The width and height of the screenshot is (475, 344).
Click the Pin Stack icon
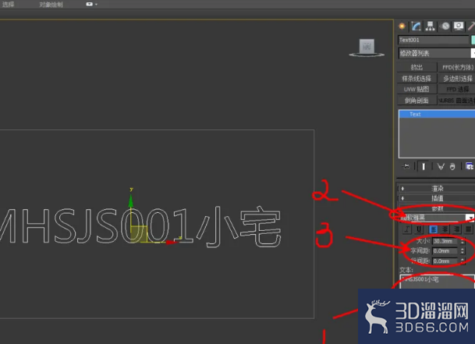click(x=406, y=166)
